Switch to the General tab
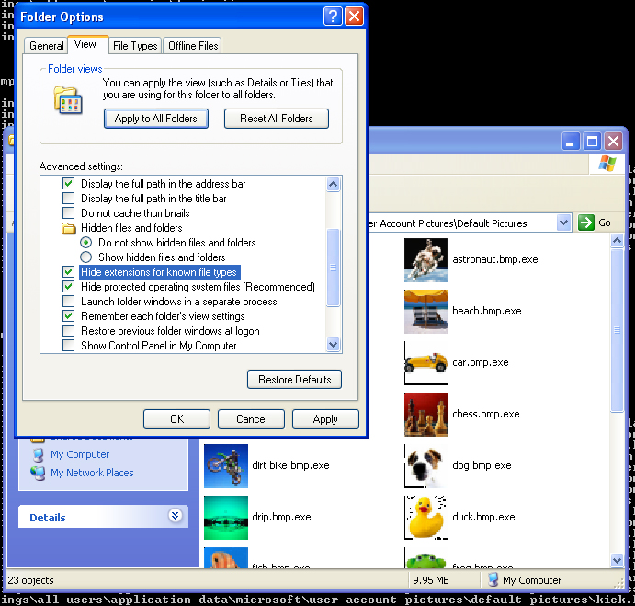This screenshot has height=606, width=635. (47, 46)
